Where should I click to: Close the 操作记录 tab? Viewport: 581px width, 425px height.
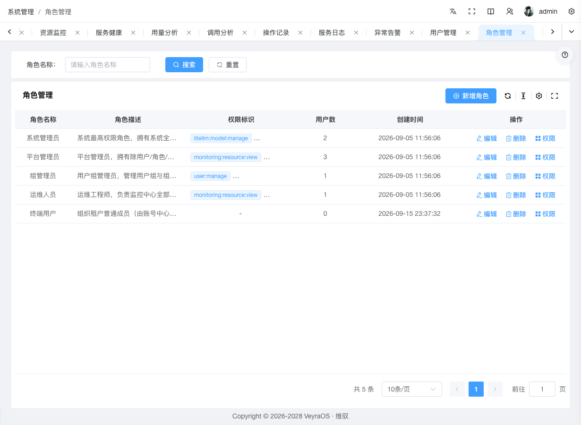coord(300,33)
